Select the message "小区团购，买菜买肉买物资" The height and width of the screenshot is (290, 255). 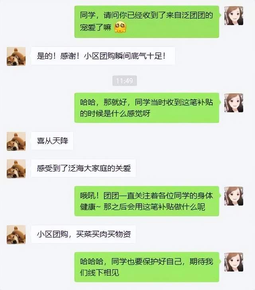[83, 234]
